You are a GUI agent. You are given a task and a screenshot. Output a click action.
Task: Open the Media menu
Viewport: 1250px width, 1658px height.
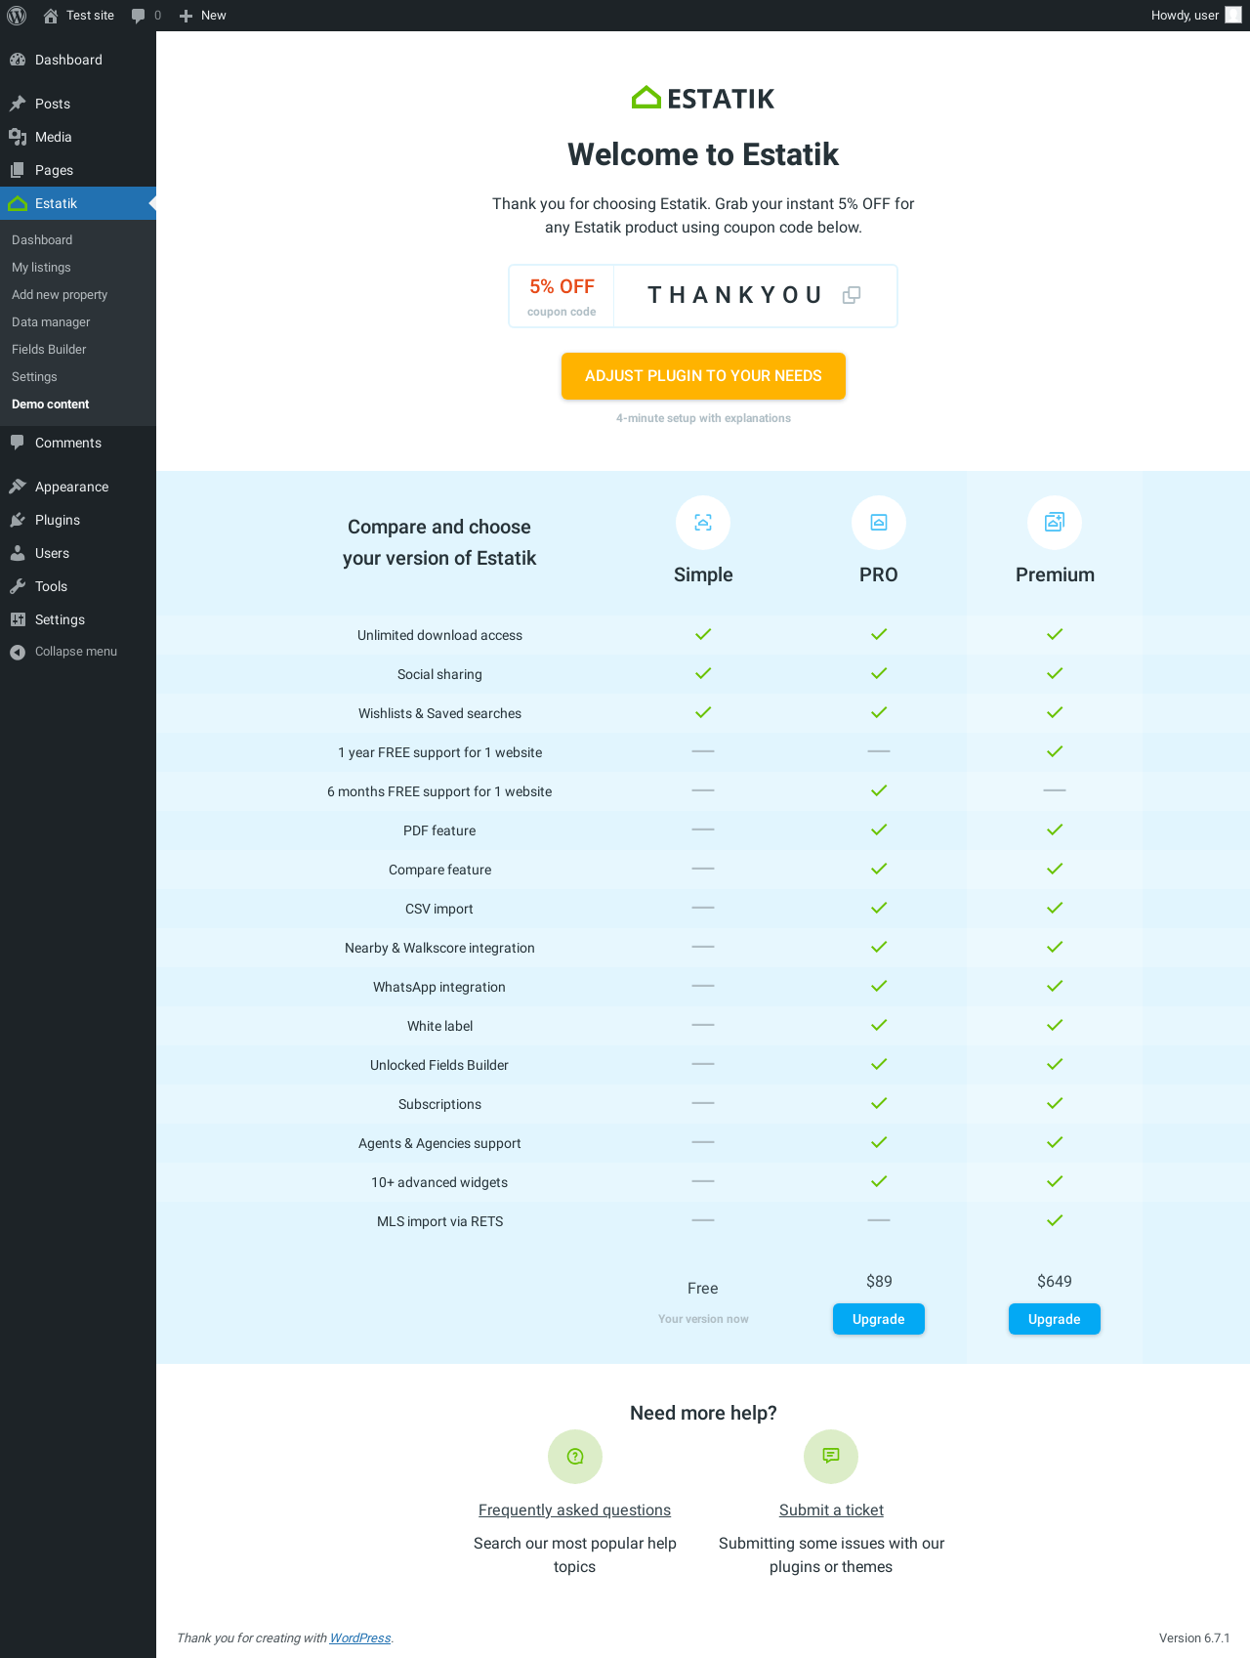pos(78,137)
